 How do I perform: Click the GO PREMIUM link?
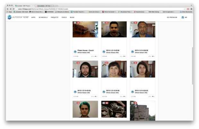[172, 17]
